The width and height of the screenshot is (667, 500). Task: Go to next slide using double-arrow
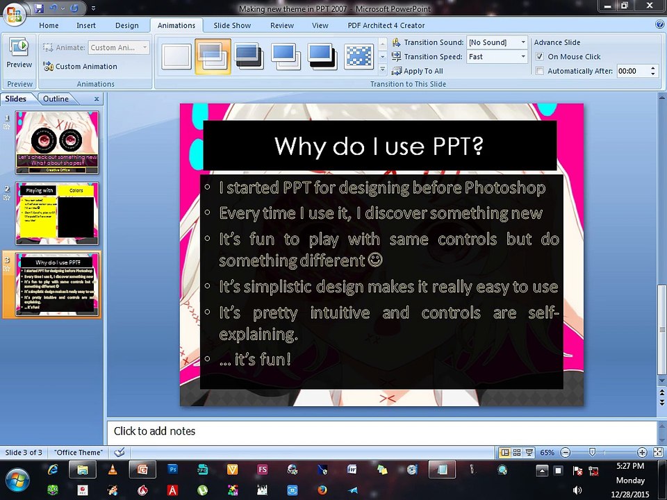click(662, 401)
